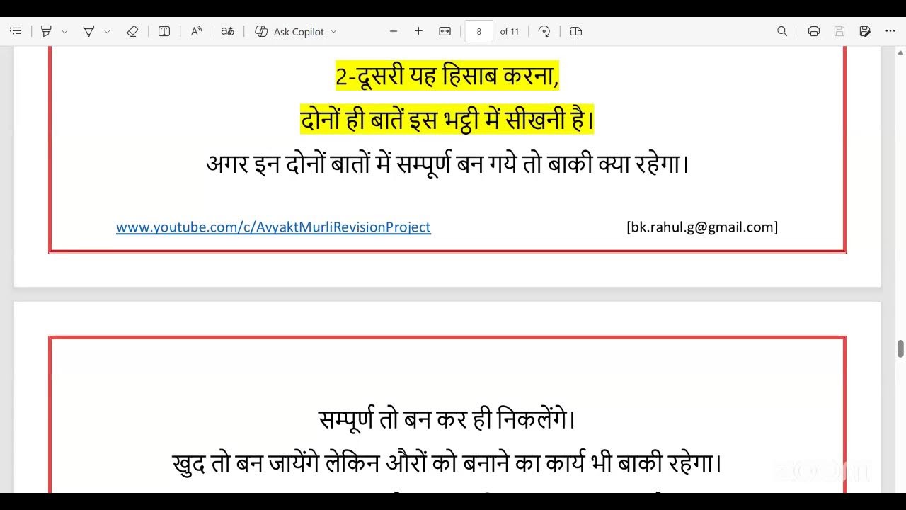The width and height of the screenshot is (906, 510).
Task: Select the Highlight tool
Action: 46,31
